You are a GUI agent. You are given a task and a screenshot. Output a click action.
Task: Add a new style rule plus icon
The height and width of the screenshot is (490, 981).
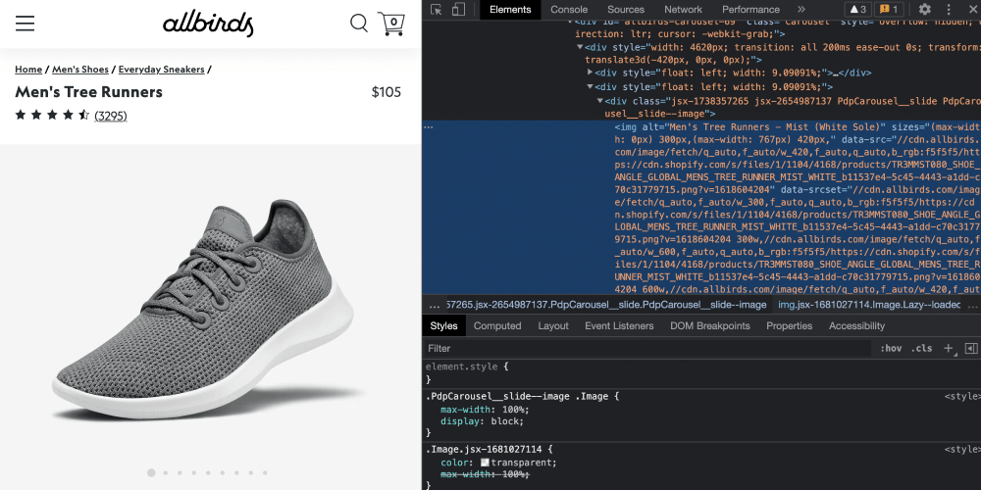point(949,348)
